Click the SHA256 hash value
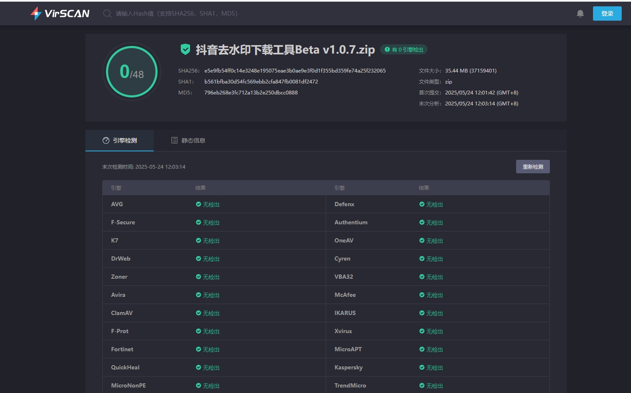 pyautogui.click(x=295, y=71)
